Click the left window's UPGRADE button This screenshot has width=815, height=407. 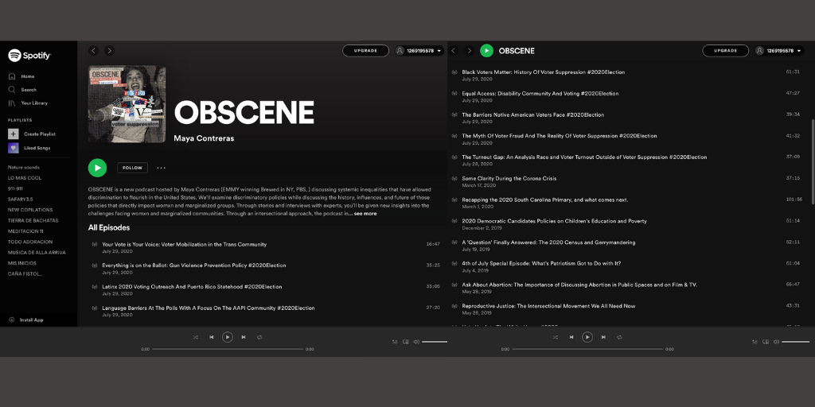(365, 50)
